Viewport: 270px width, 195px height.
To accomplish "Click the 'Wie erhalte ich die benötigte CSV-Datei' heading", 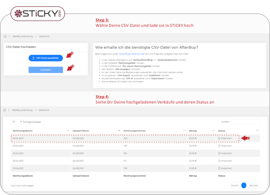I will tap(147, 47).
